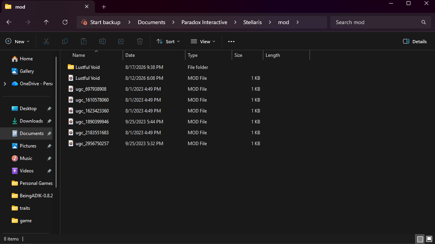Switch to large thumbnails view icon
This screenshot has width=435, height=244.
pos(429,239)
